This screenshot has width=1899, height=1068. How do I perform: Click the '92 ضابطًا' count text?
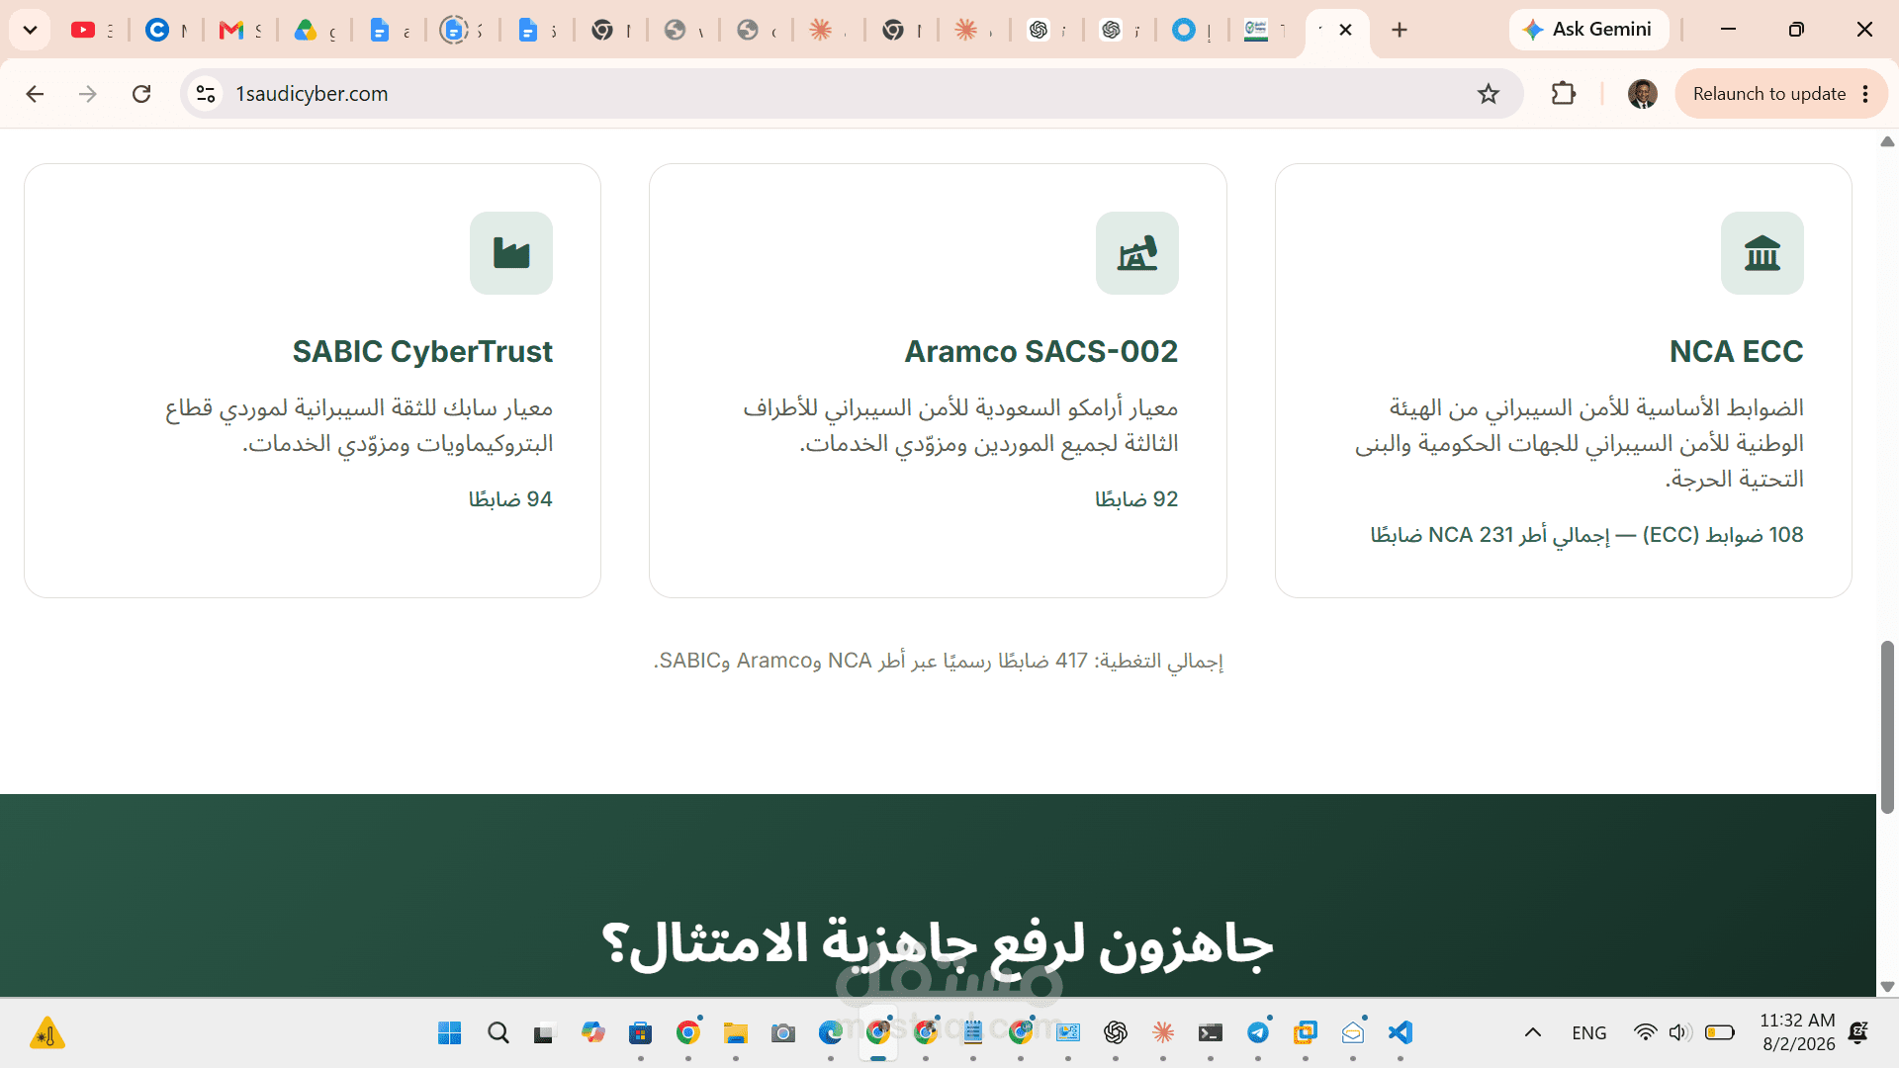click(1136, 499)
